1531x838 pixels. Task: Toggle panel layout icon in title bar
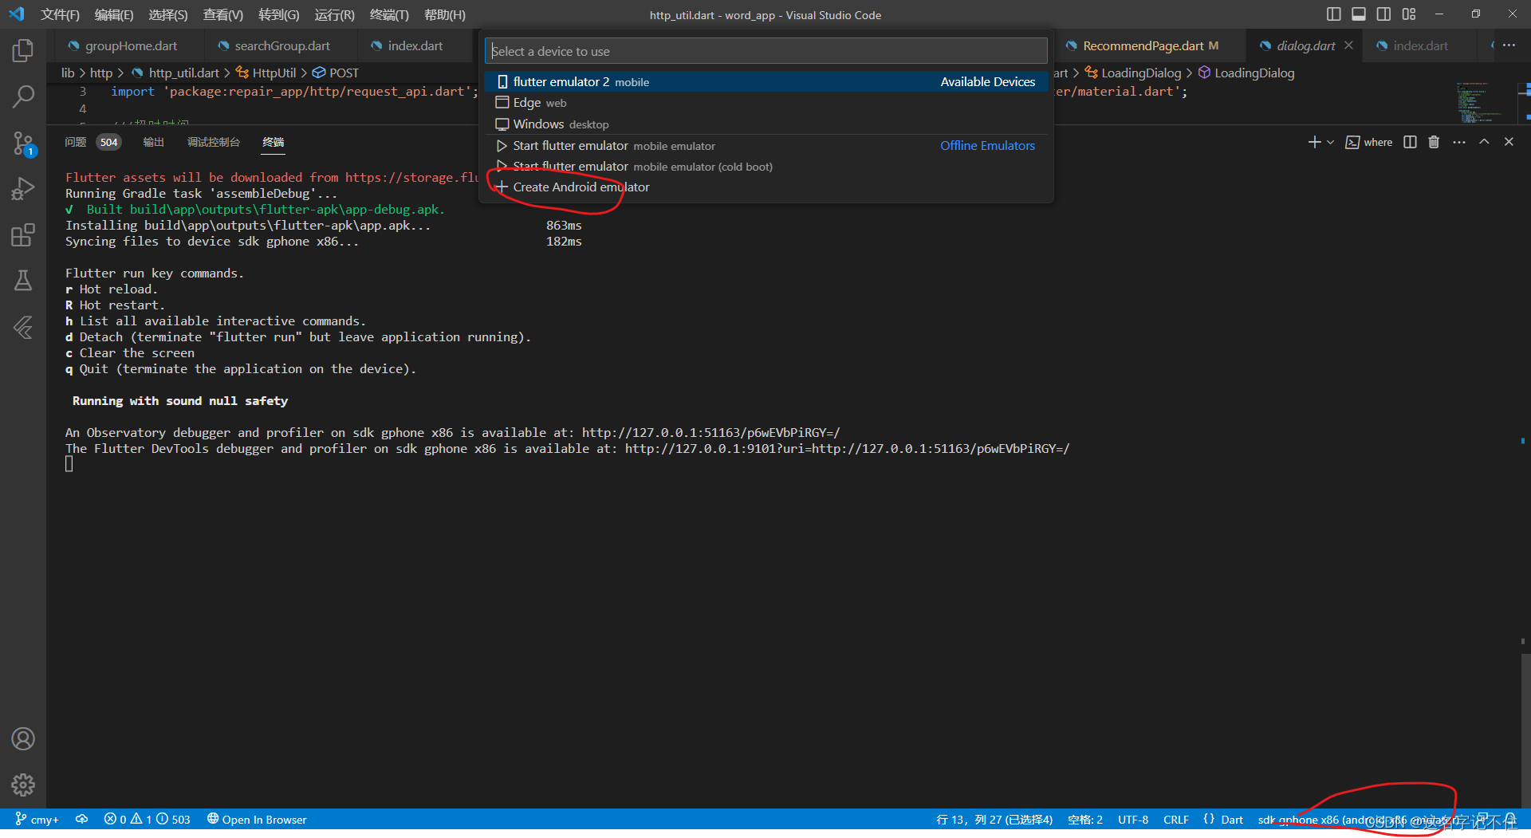1359,14
